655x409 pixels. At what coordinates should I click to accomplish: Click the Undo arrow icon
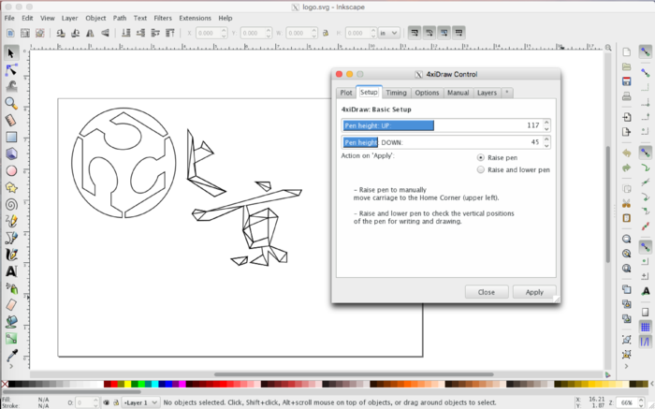tap(626, 153)
